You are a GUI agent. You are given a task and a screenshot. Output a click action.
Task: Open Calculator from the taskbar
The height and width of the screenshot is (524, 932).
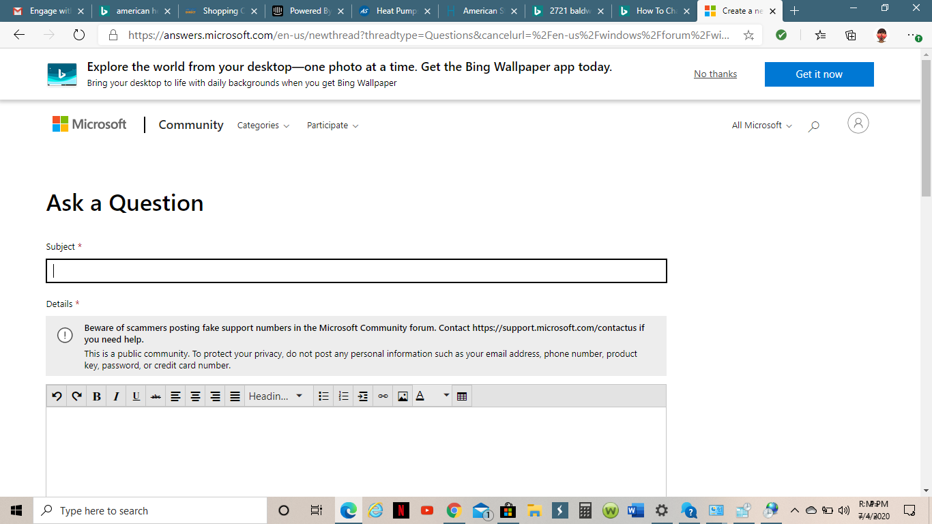pyautogui.click(x=585, y=510)
